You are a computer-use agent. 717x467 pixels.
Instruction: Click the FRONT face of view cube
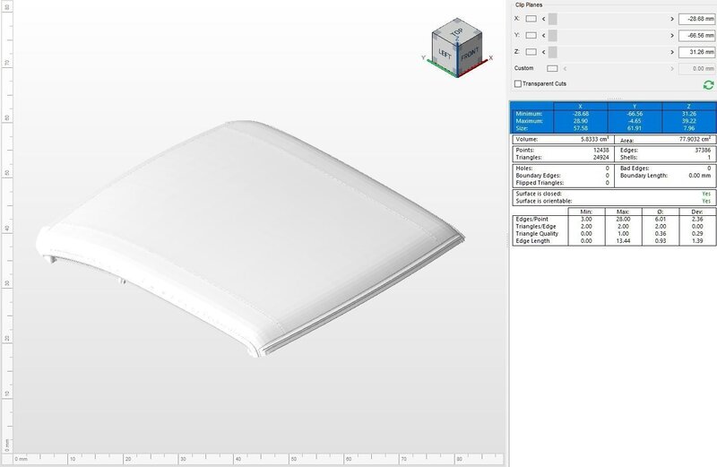(x=469, y=53)
